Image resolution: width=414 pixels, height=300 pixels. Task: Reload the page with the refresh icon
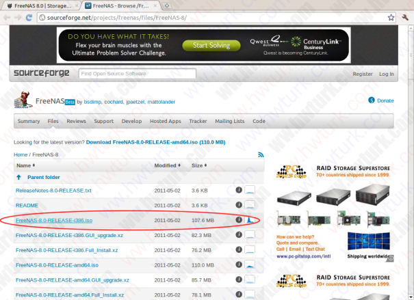pyautogui.click(x=29, y=18)
